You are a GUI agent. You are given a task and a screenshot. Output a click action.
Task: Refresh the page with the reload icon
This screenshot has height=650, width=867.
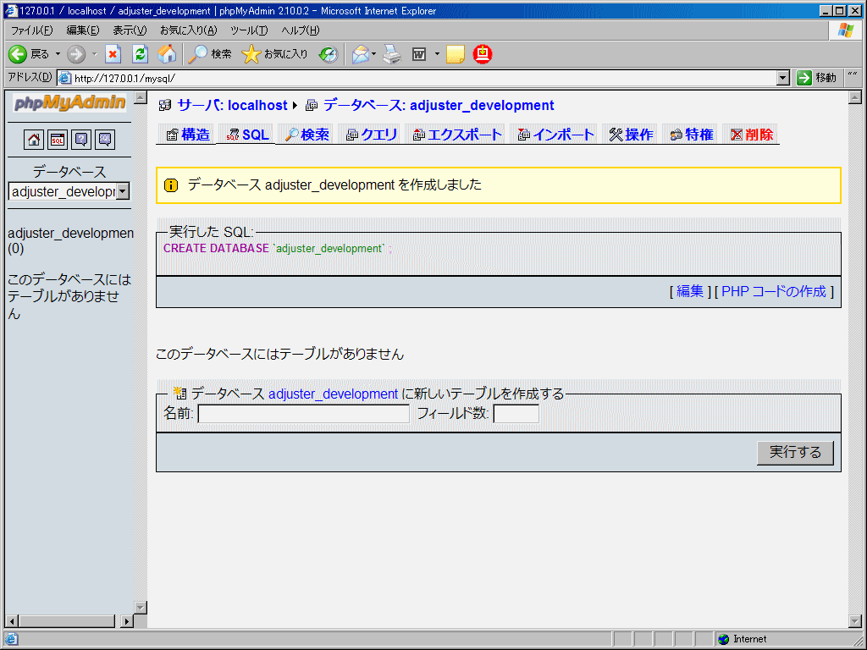(x=141, y=53)
